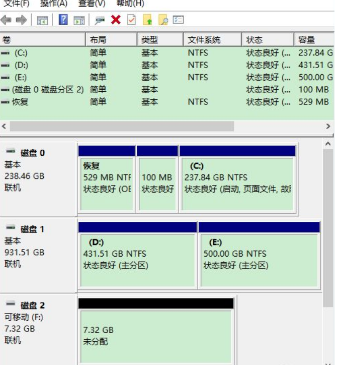Open the 文件(F) menu

[x=17, y=4]
